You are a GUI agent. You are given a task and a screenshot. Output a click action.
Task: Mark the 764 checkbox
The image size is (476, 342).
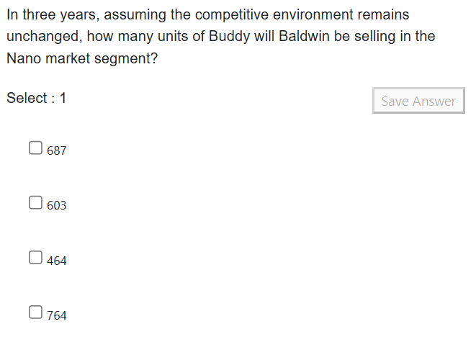point(35,312)
